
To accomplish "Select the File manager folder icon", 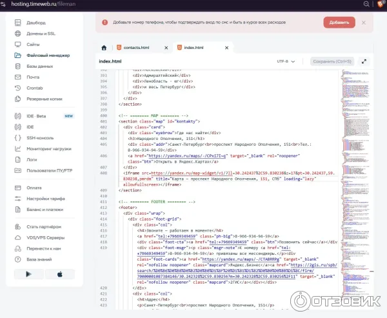I will [18, 55].
